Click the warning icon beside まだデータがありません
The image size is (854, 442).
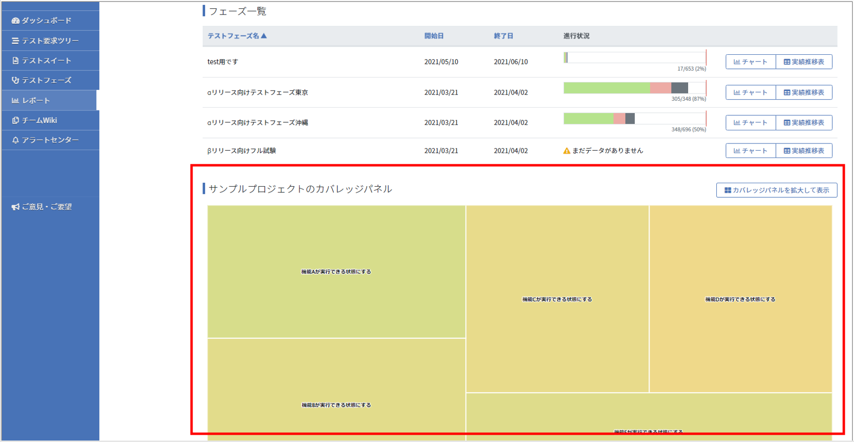point(566,151)
